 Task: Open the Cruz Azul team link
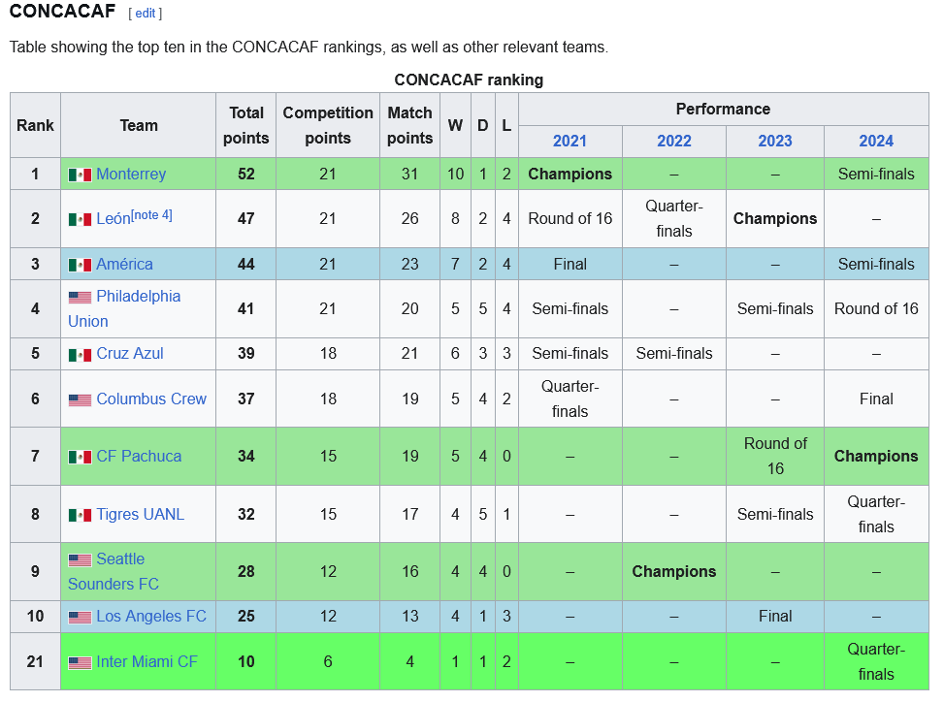click(130, 353)
